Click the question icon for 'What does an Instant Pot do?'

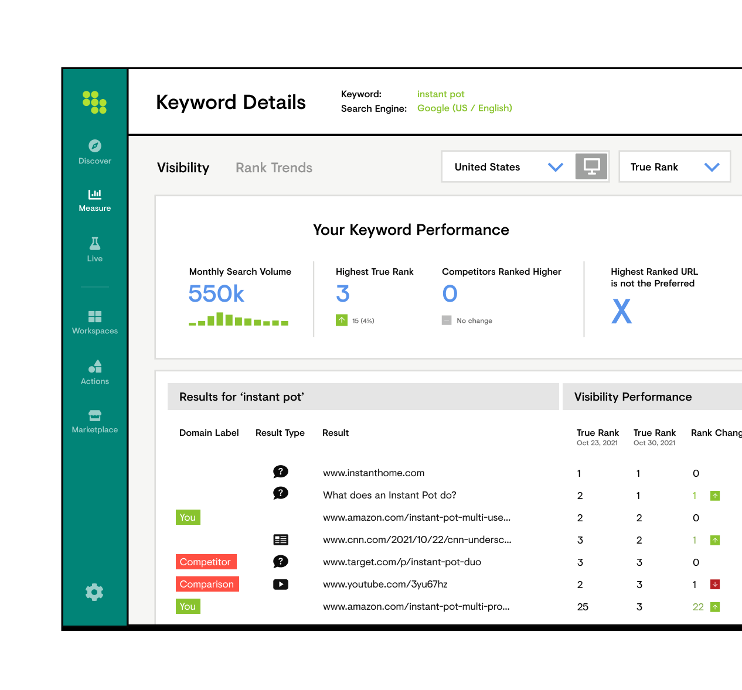click(281, 494)
